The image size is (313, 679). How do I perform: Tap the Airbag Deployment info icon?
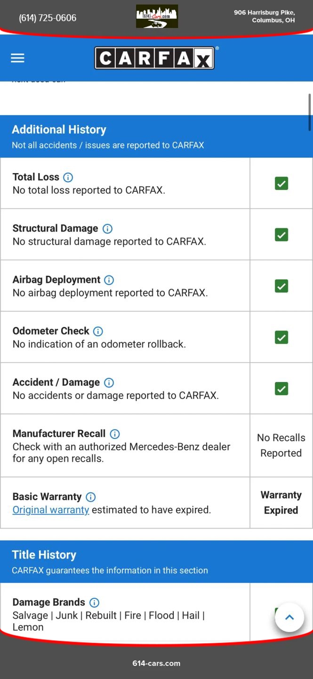[x=109, y=280]
